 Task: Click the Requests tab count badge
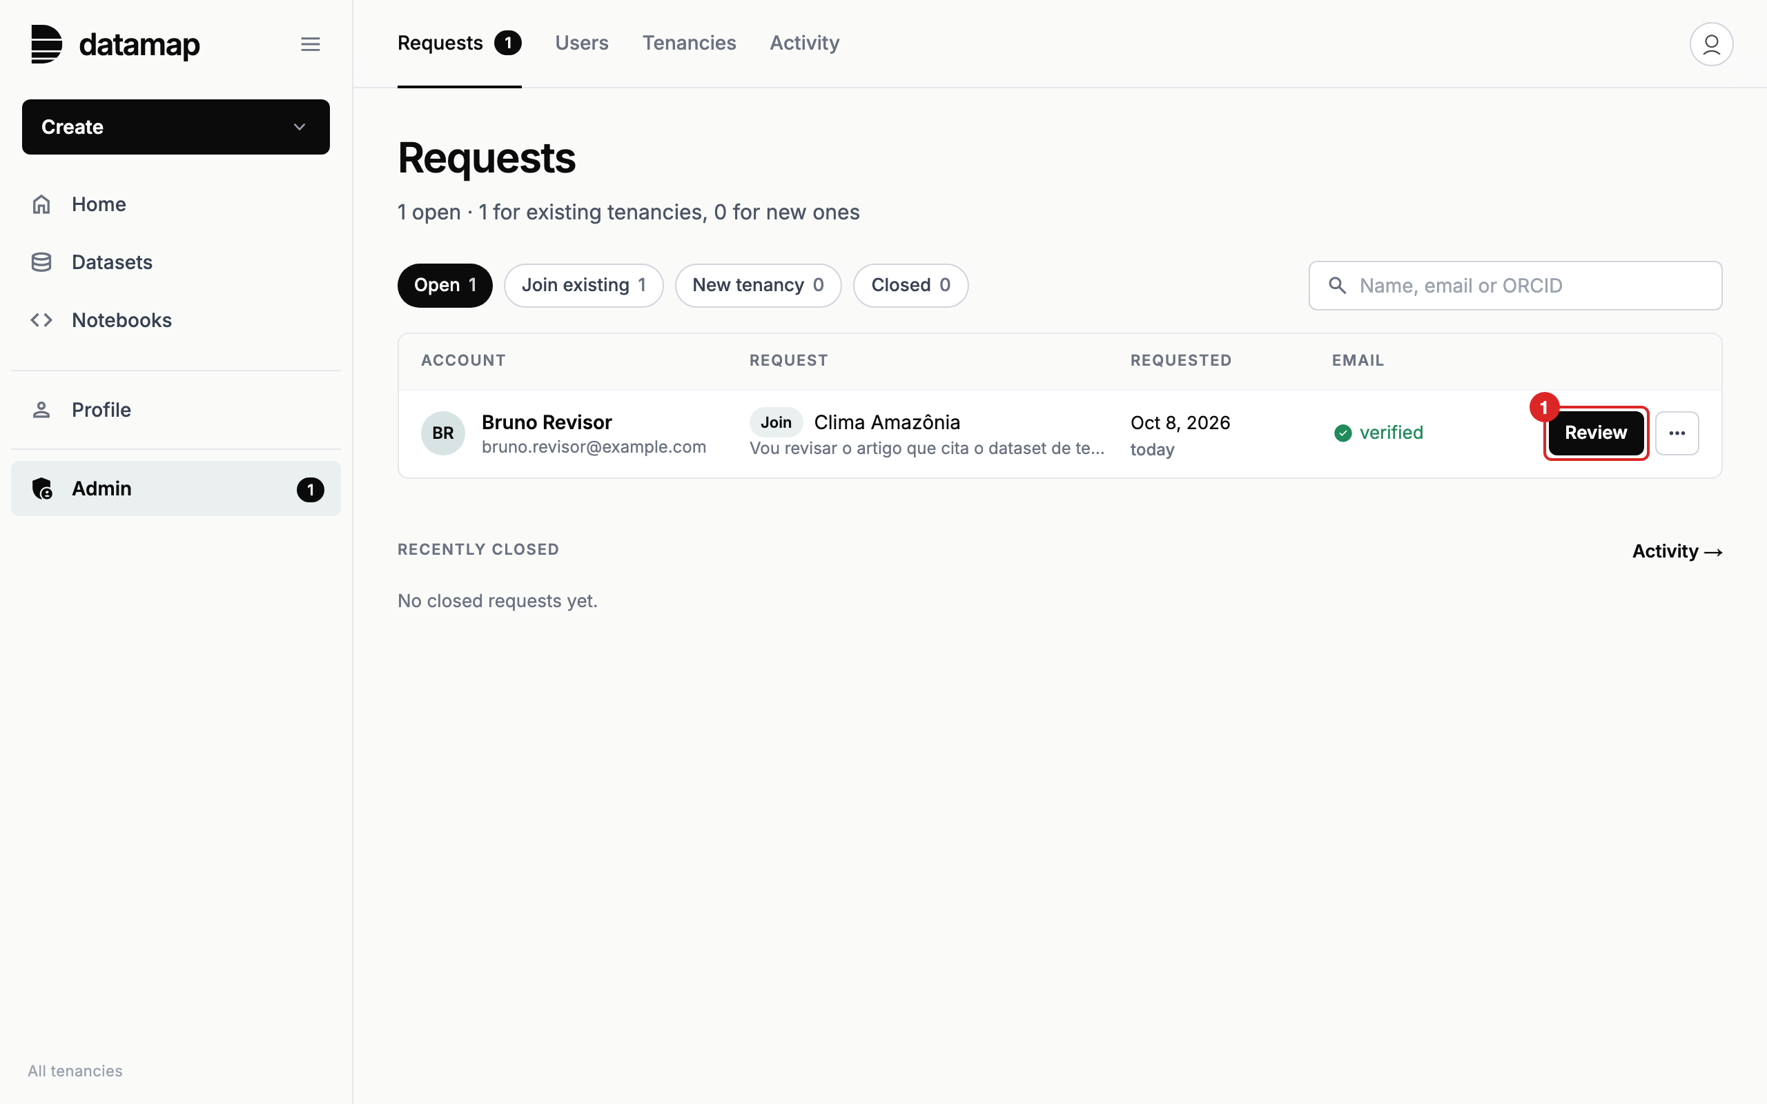pos(507,43)
